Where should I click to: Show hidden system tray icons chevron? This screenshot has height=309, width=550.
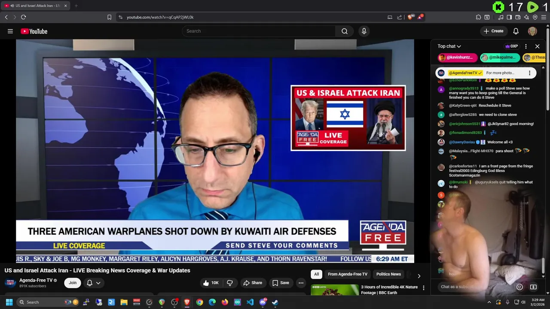pyautogui.click(x=489, y=302)
